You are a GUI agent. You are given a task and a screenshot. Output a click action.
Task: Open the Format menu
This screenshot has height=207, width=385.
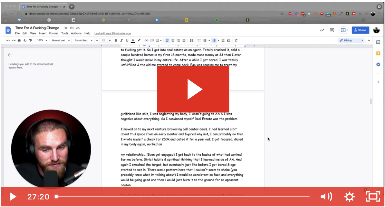(54, 33)
